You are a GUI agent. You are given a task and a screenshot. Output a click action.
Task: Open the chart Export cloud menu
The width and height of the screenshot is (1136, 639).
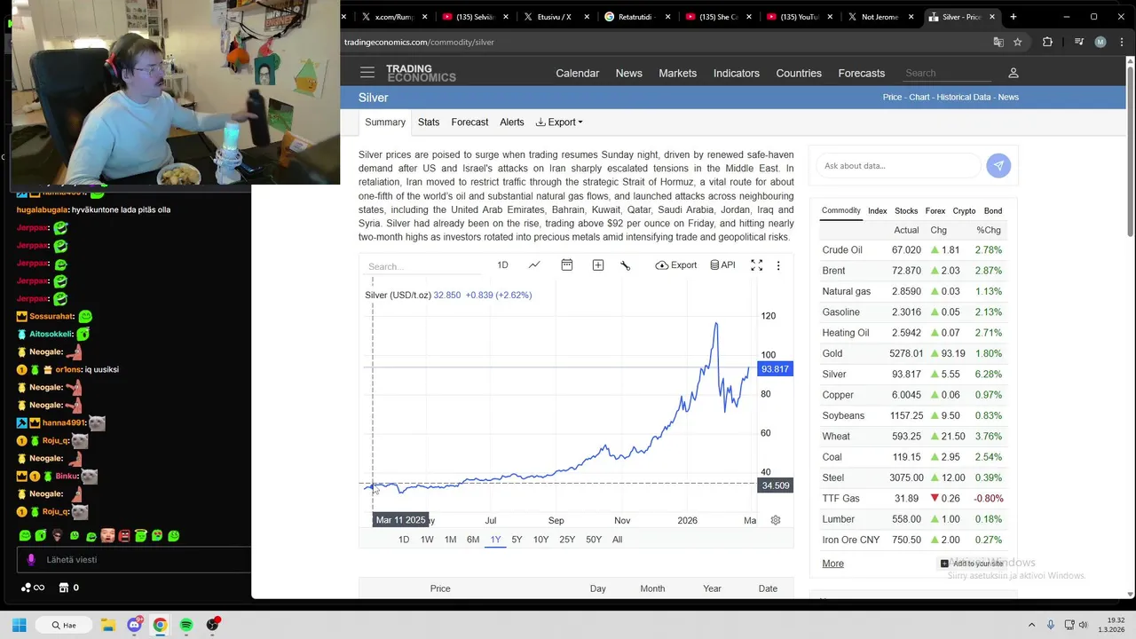pyautogui.click(x=676, y=265)
